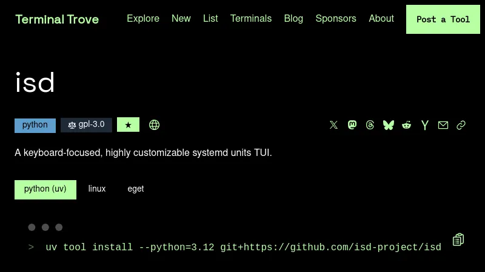
Task: Open the globe website icon
Action: (x=155, y=125)
